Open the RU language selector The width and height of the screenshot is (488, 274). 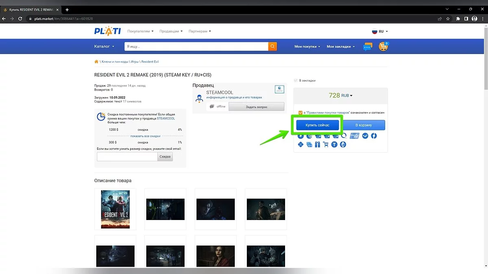coord(380,31)
